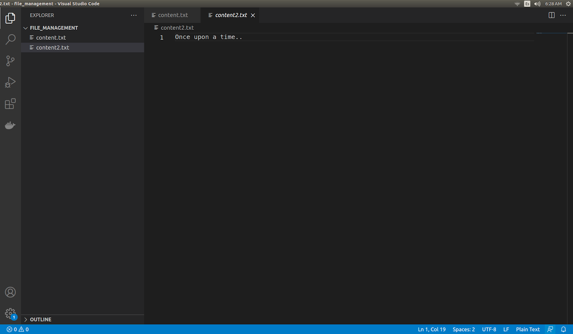This screenshot has height=334, width=573.
Task: Click the UTF-8 encoding selector
Action: (489, 329)
